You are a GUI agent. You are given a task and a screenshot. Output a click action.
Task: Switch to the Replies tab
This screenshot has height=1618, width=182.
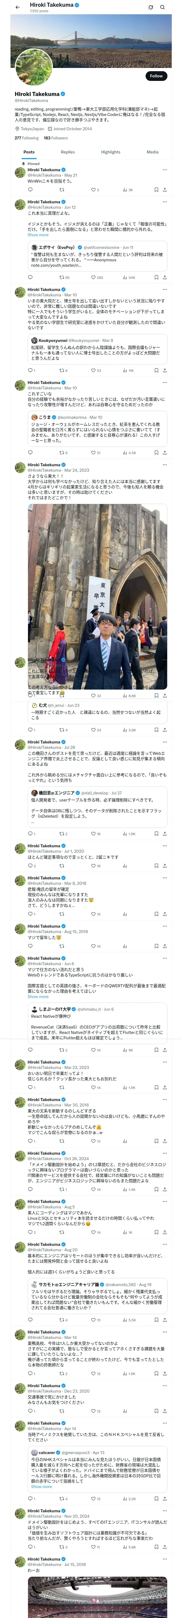point(68,152)
